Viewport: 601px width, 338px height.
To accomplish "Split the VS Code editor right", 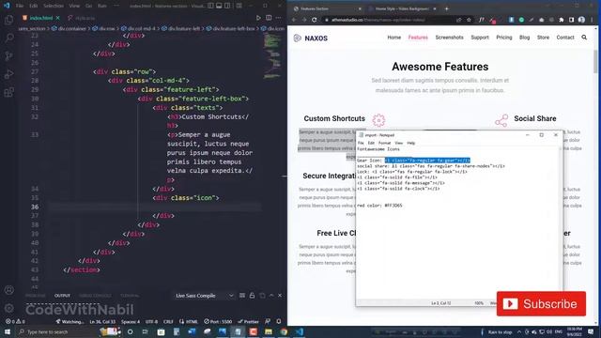I will [x=269, y=18].
